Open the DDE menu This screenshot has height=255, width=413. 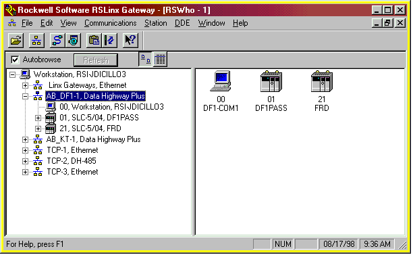pyautogui.click(x=182, y=23)
